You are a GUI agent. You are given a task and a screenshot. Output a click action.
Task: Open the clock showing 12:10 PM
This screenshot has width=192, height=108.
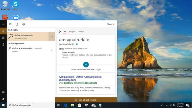(x=180, y=105)
